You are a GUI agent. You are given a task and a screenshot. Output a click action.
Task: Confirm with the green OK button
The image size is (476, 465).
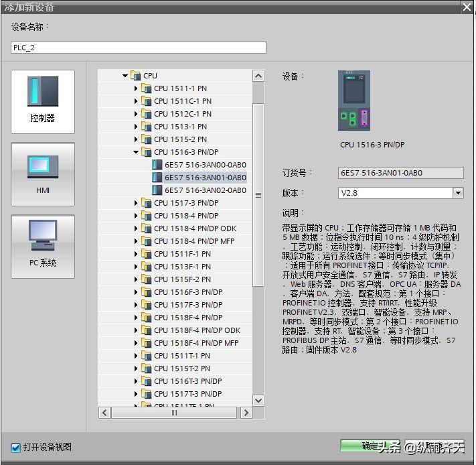[370, 446]
